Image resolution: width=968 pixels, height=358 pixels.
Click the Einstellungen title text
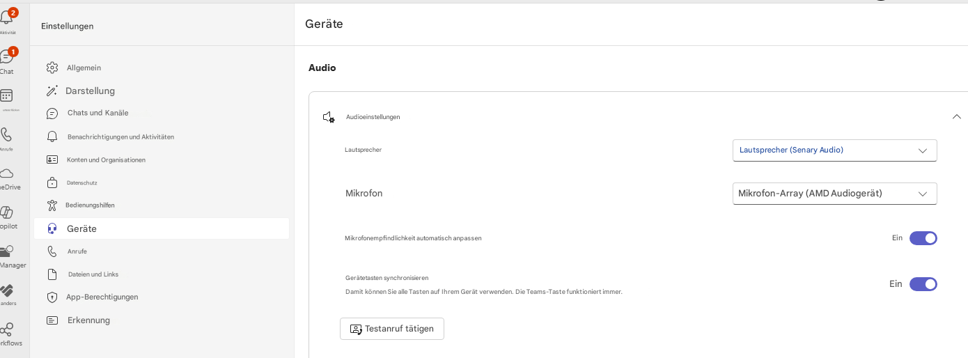point(67,26)
